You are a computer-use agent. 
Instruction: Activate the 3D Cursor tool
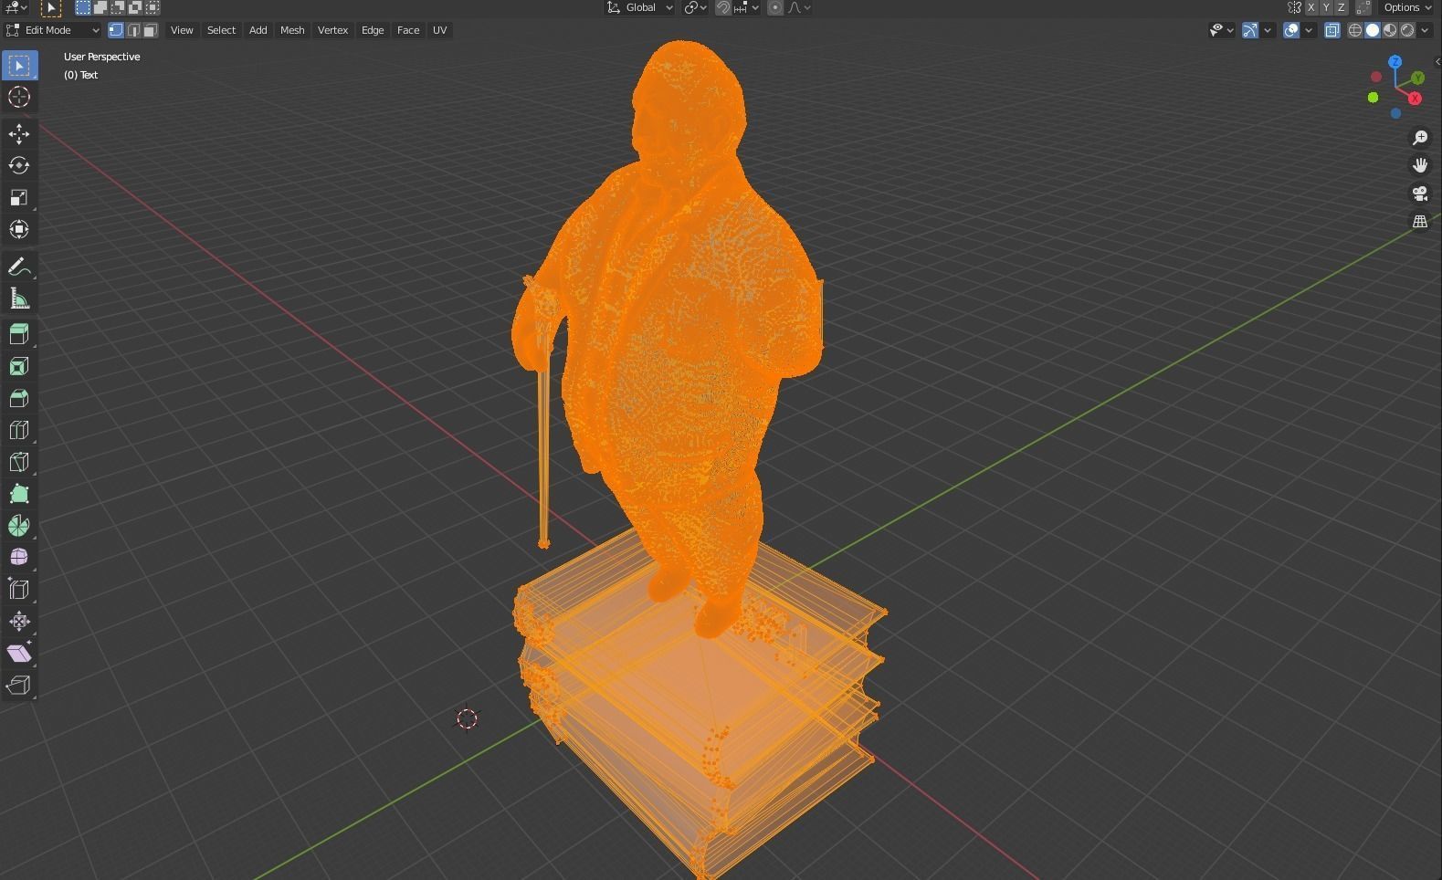19,98
